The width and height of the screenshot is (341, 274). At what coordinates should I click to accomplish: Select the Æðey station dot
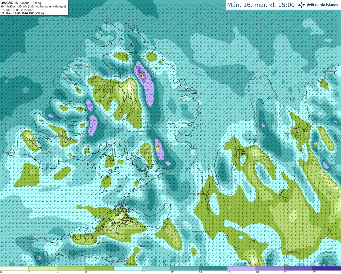(120, 78)
